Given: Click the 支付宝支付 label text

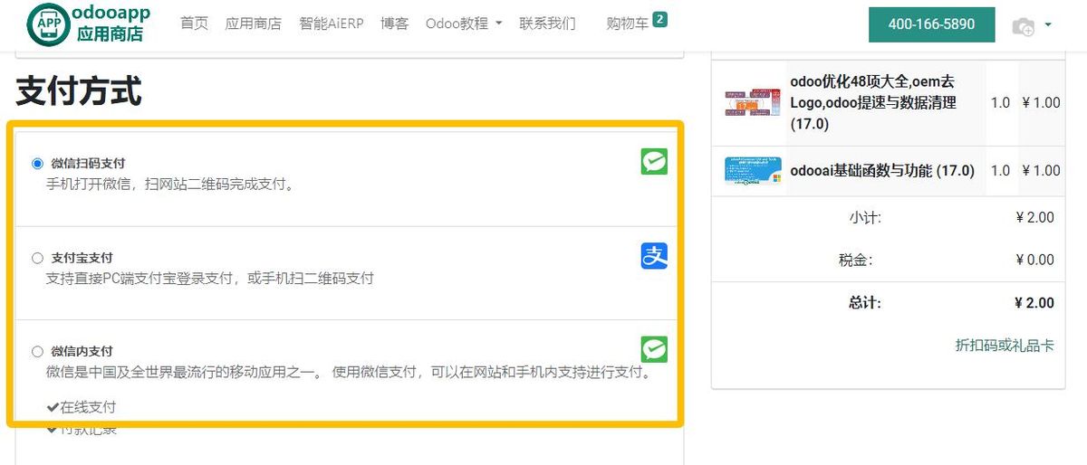Looking at the screenshot, I should 82,258.
